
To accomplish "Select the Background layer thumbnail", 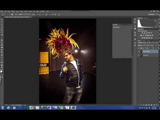I will click(x=141, y=55).
